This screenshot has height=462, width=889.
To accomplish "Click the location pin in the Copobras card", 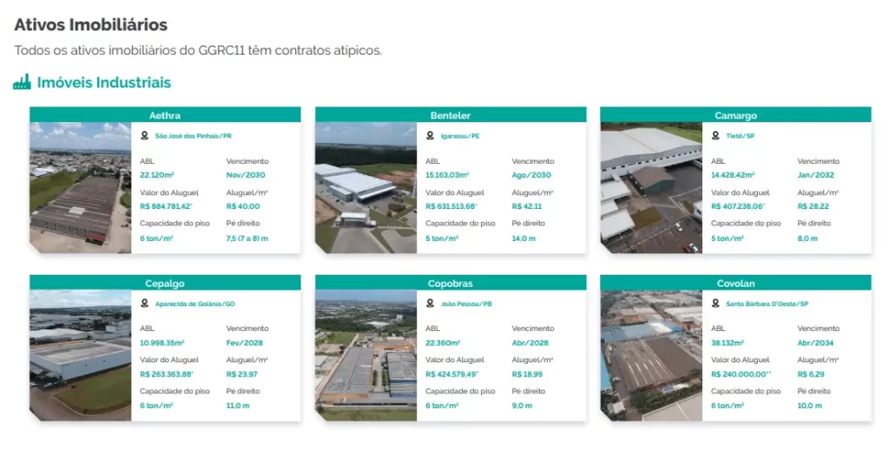I will coord(431,303).
